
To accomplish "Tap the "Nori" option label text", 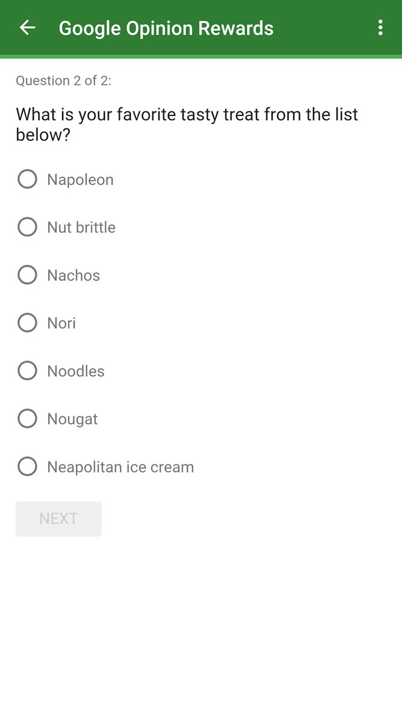I will [x=61, y=323].
